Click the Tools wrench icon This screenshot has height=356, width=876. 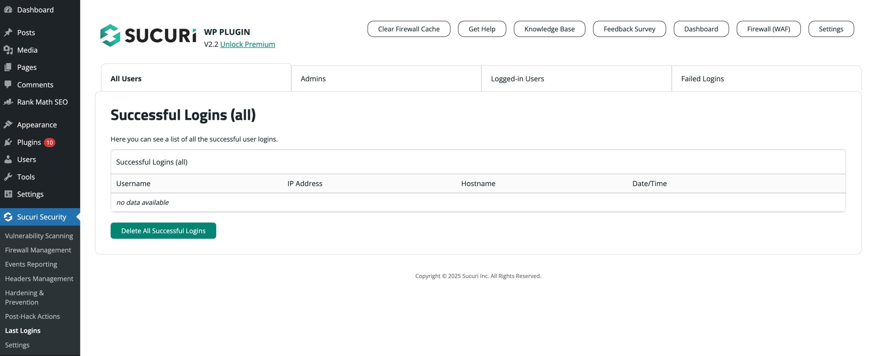(8, 177)
